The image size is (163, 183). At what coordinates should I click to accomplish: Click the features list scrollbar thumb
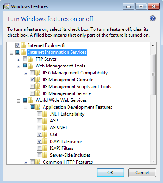tap(153, 74)
